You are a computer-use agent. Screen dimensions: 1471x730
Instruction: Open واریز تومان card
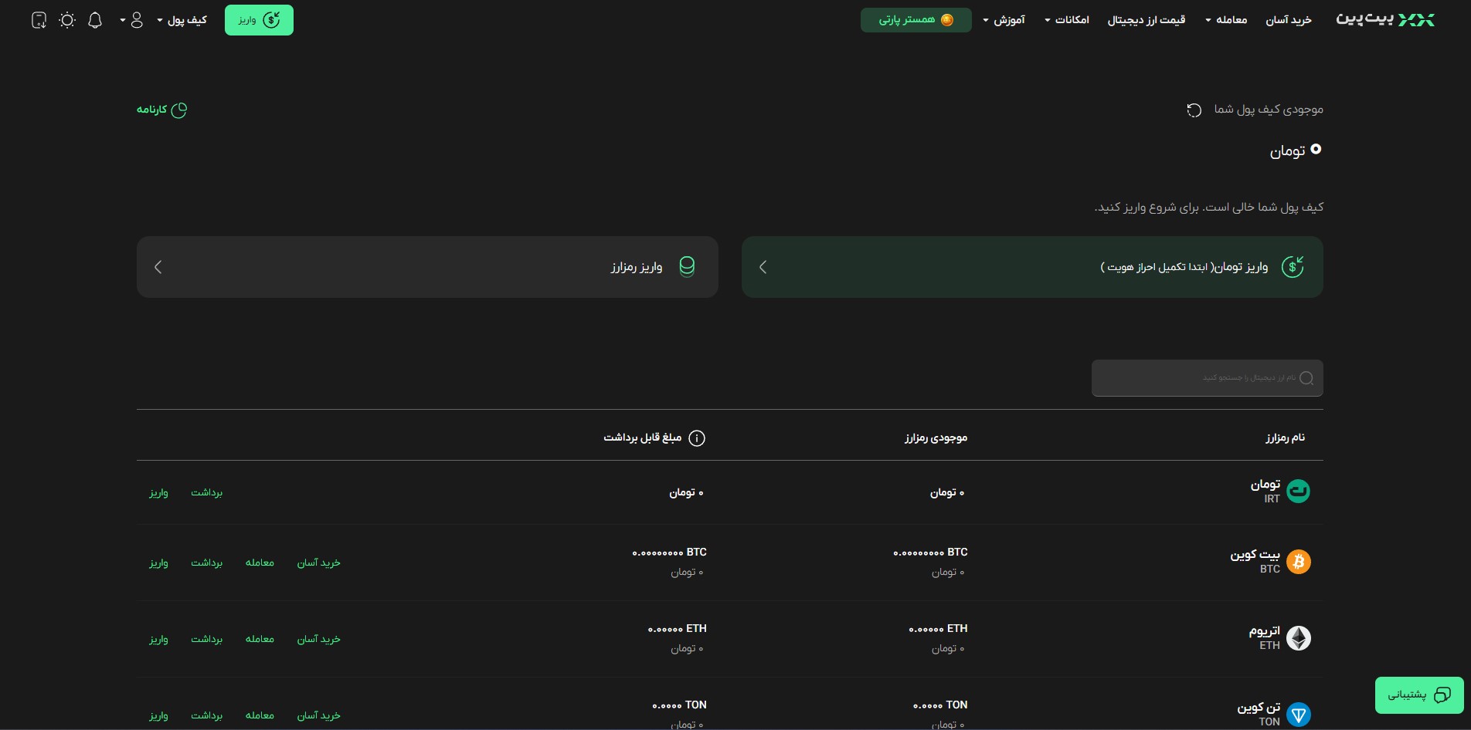click(x=1032, y=267)
